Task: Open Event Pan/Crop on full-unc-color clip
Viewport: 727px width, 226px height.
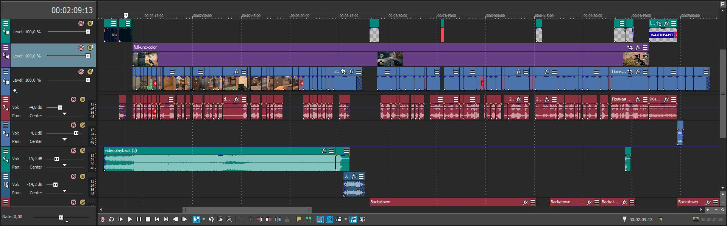Action: 630,48
